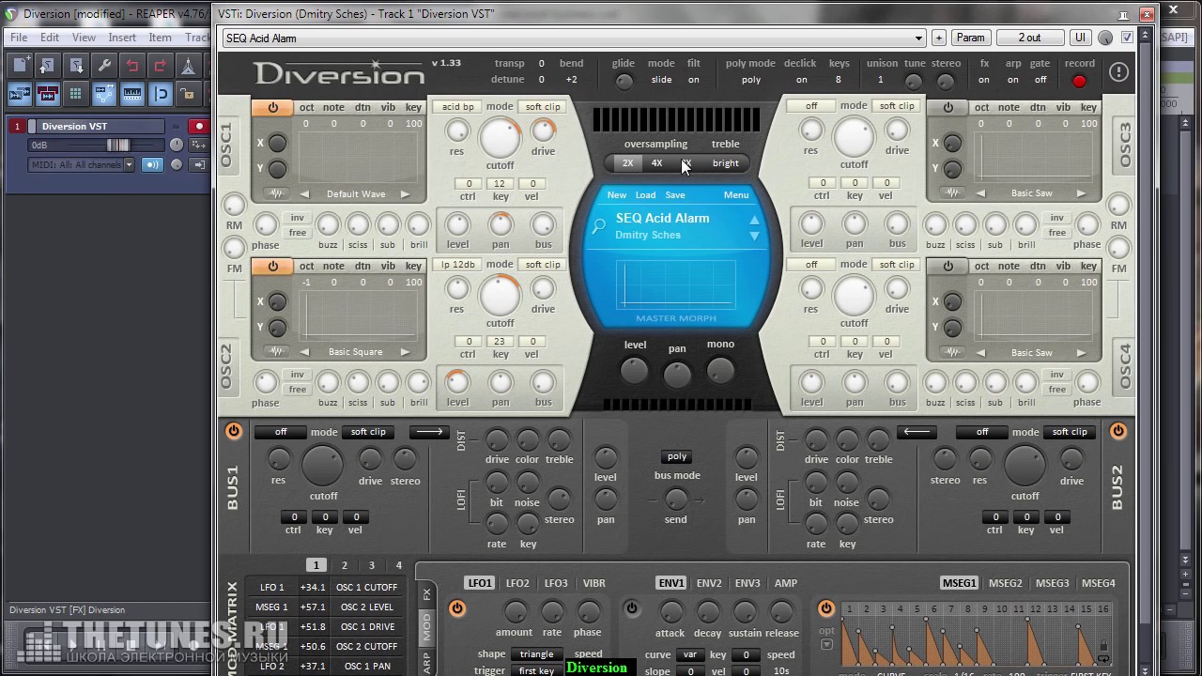The image size is (1202, 676).
Task: Click the track volume fader in REAPER
Action: (x=118, y=146)
